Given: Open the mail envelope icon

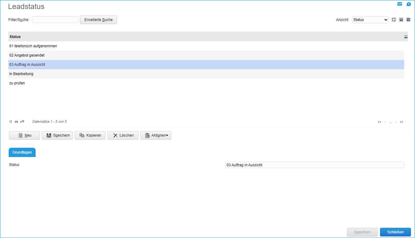Looking at the screenshot, I should [400, 4].
